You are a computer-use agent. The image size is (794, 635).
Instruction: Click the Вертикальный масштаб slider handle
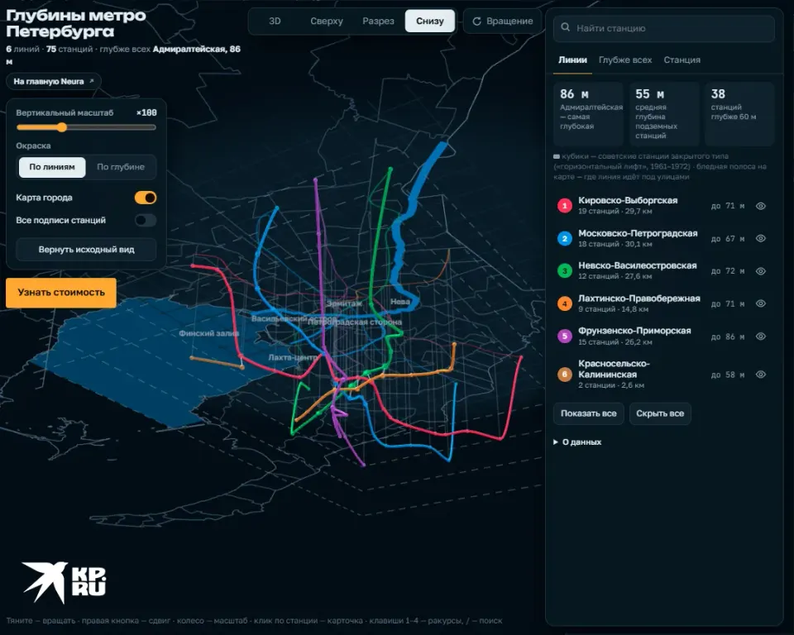62,127
